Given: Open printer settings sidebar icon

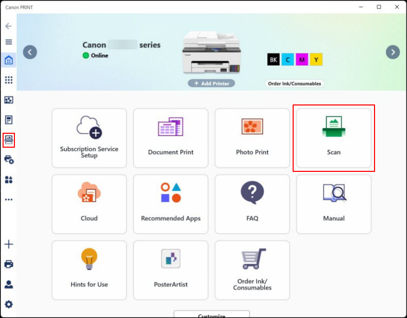Looking at the screenshot, I should [x=9, y=160].
